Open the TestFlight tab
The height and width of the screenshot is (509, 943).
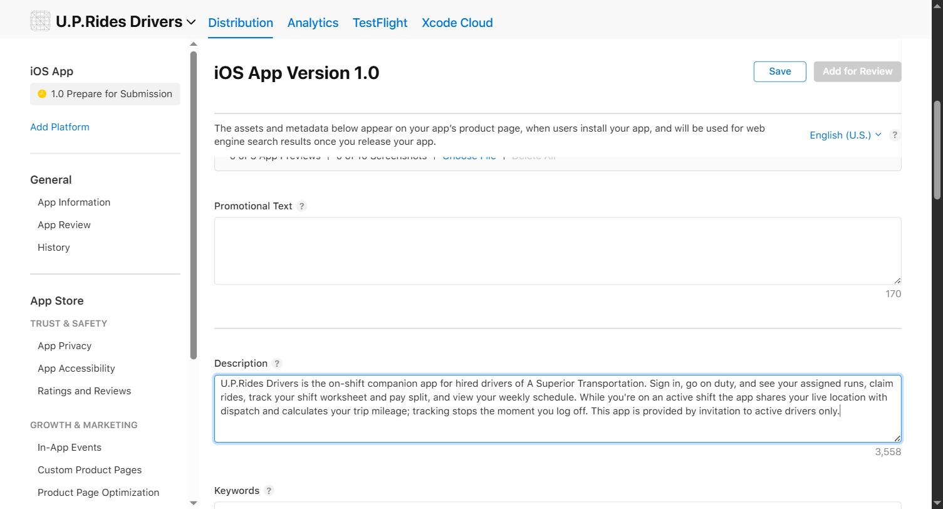(380, 23)
